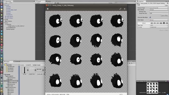169x95 pixels.
Task: Collapse the Furry object in Hierarchy
Action: pyautogui.click(x=4, y=23)
